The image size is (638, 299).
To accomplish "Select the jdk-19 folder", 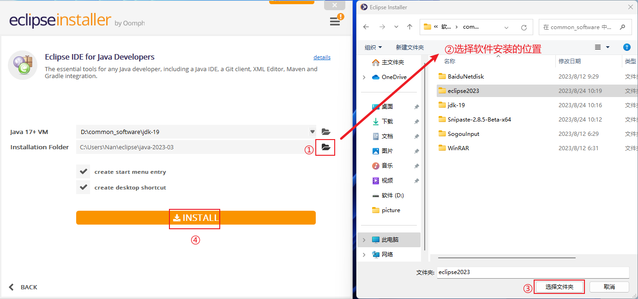I will [x=456, y=105].
